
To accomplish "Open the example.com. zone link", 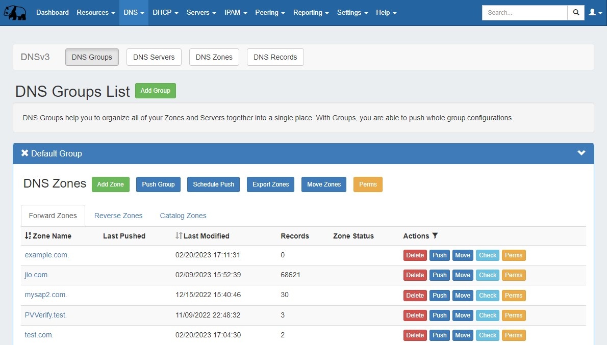I will tap(47, 255).
